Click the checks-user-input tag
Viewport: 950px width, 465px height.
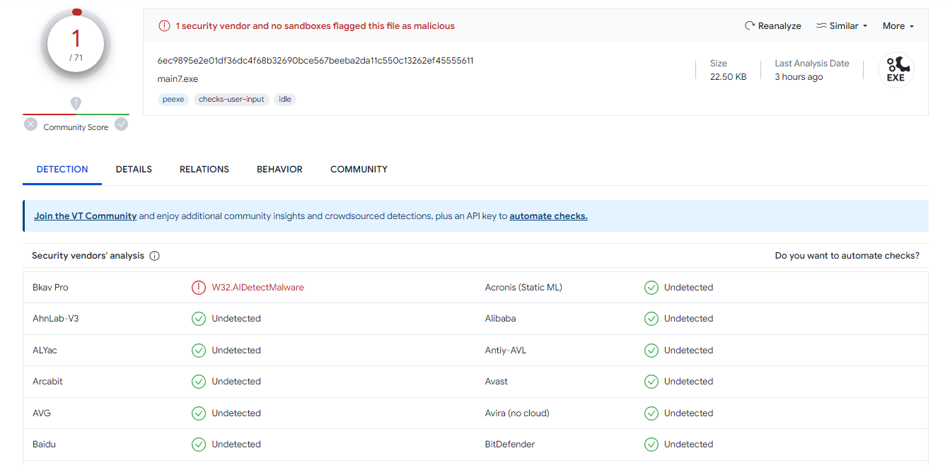231,100
